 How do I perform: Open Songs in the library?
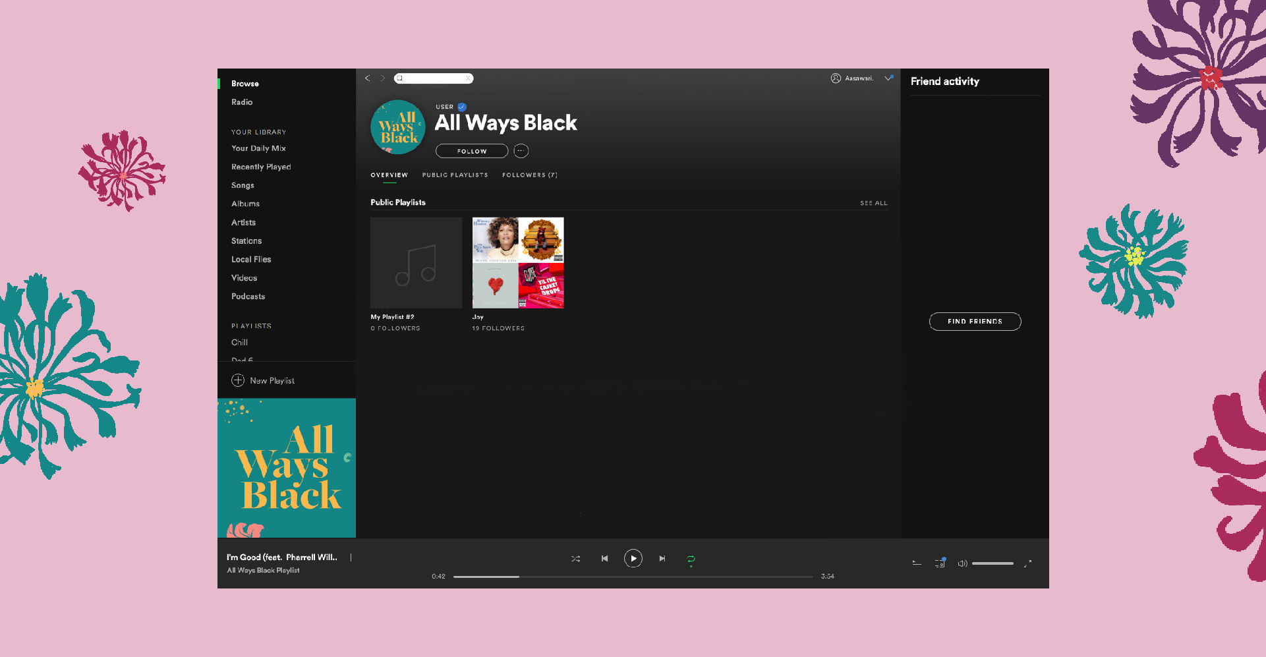coord(243,185)
